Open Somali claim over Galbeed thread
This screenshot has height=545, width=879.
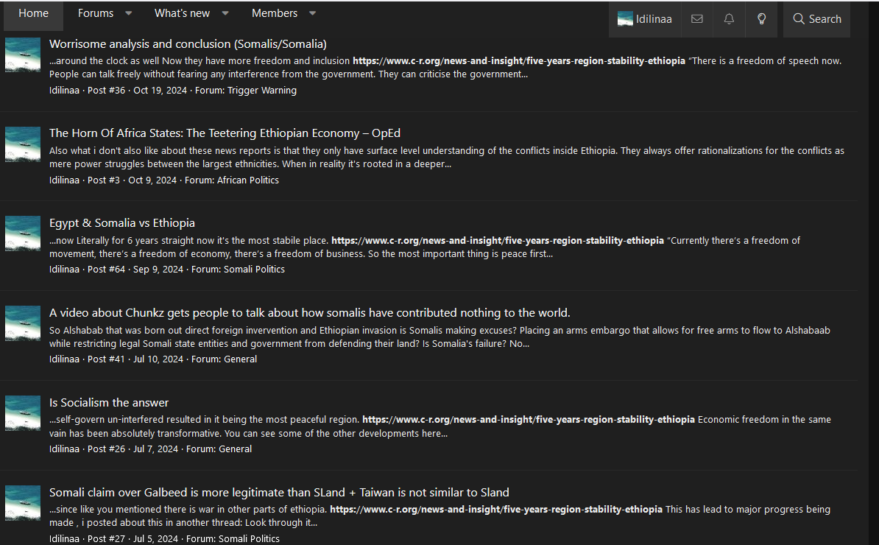(279, 492)
